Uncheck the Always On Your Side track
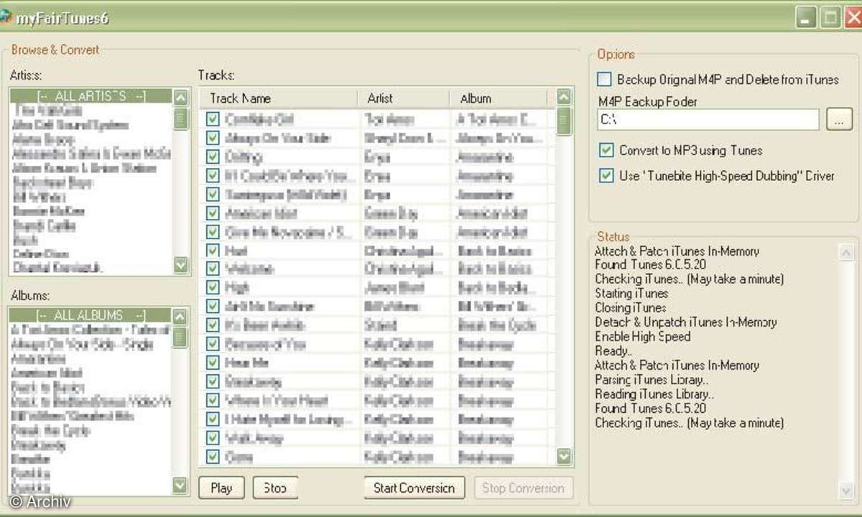Viewport: 862px width, 517px height. 213,138
